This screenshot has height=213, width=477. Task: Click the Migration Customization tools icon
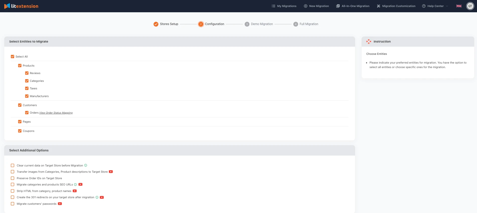[x=379, y=6]
